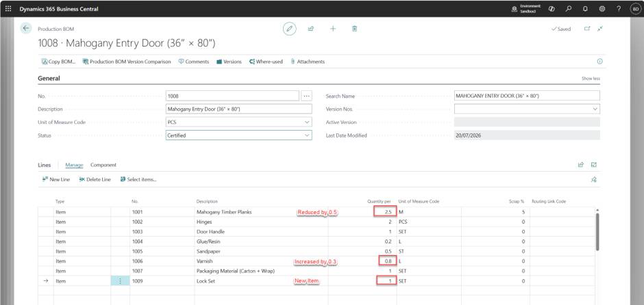
Task: Click the share icon in the header
Action: click(311, 29)
